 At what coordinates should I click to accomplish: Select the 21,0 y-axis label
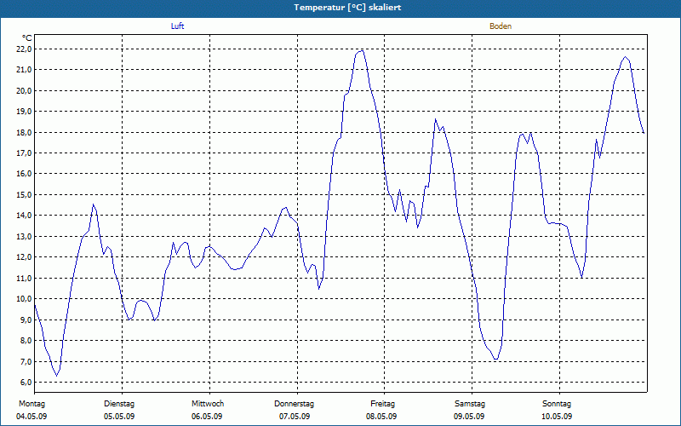24,70
